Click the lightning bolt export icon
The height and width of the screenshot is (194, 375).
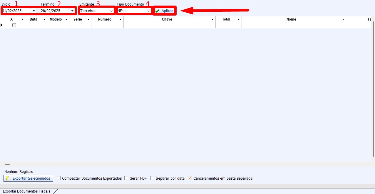[x=7, y=178]
